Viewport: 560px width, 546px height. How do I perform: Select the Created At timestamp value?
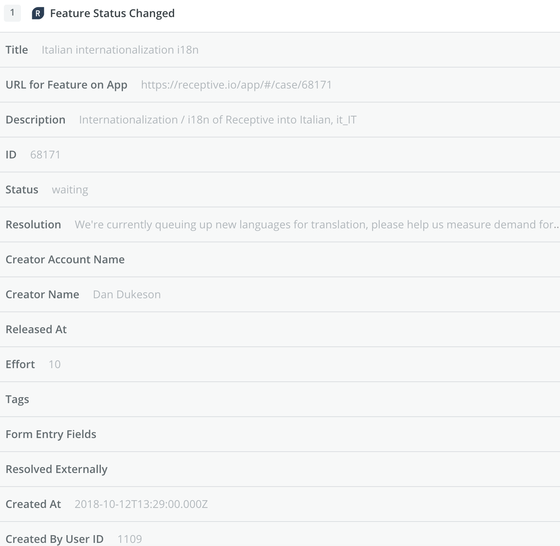141,504
